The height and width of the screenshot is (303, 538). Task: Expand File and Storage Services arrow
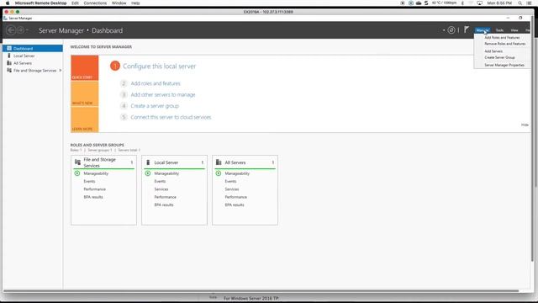(61, 71)
